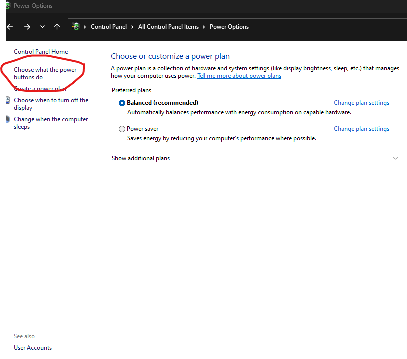
Task: Open breadcrumb chevron after Control Panel
Action: (x=133, y=27)
